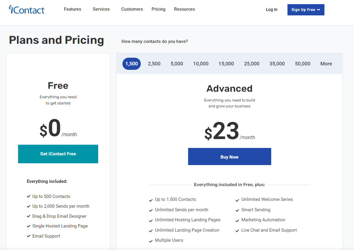The image size is (354, 250).
Task: Select the 5,000 contacts option
Action: pos(177,64)
